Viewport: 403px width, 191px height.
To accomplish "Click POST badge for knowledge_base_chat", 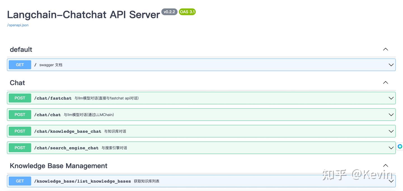I will coord(20,131).
